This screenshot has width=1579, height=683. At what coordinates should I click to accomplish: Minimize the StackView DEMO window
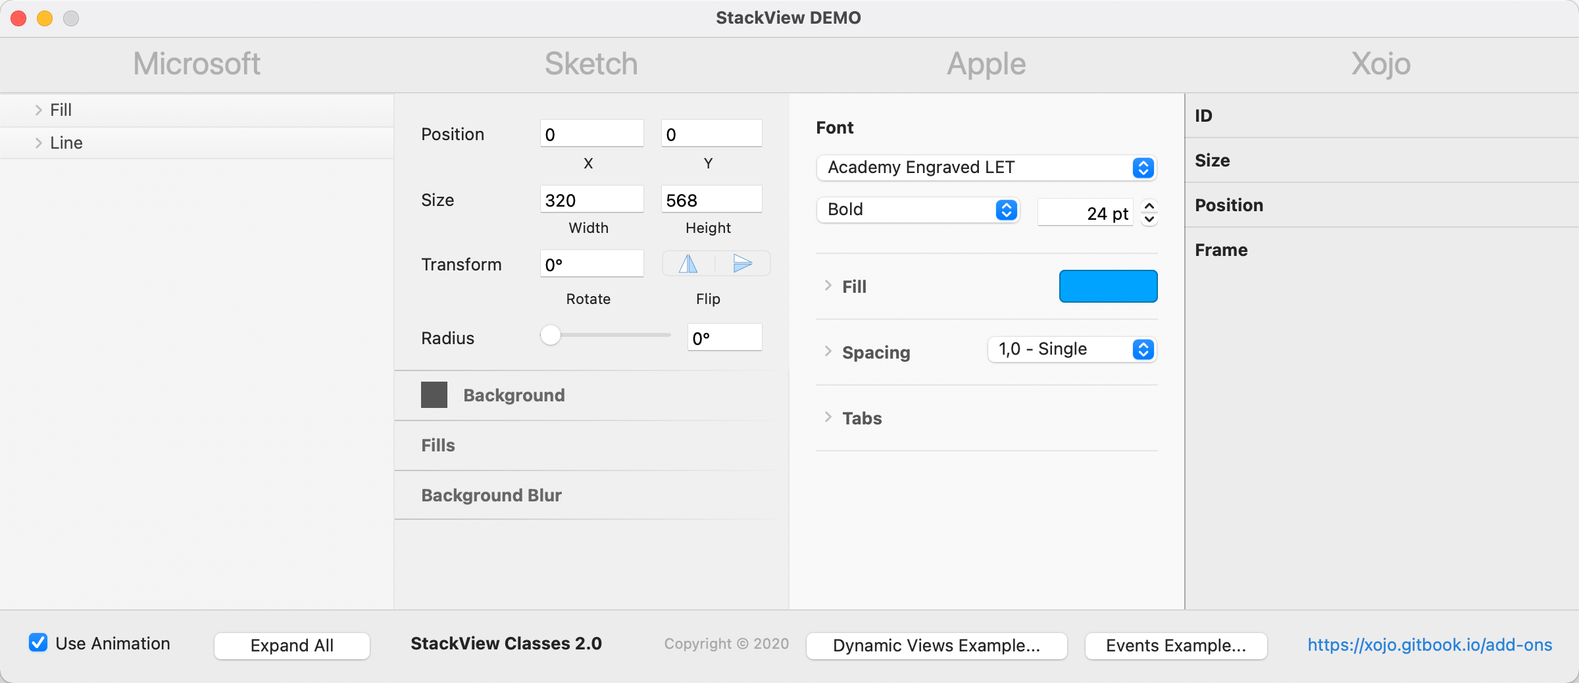pyautogui.click(x=45, y=18)
